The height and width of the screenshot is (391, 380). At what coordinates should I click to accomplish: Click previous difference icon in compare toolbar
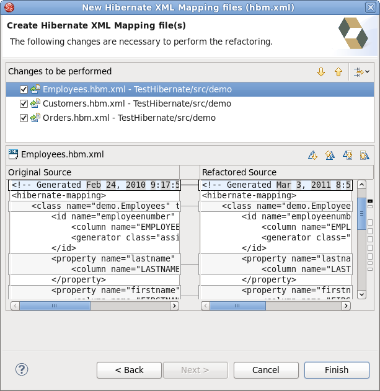(x=330, y=155)
